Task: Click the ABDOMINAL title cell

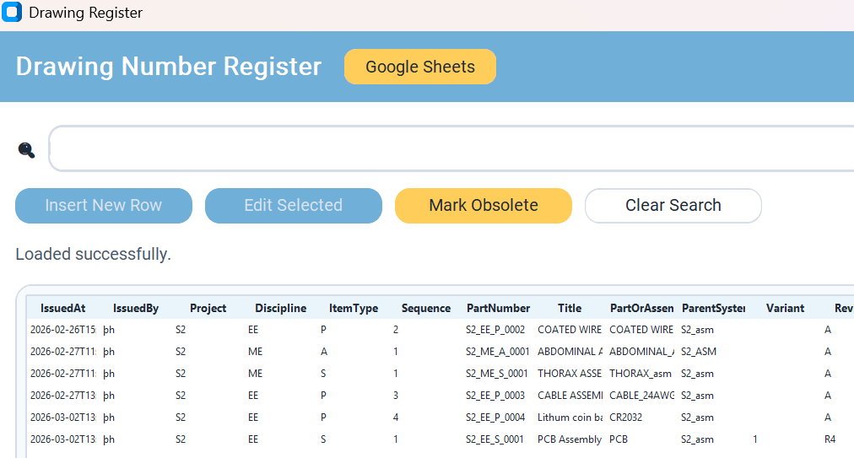Action: pos(570,352)
